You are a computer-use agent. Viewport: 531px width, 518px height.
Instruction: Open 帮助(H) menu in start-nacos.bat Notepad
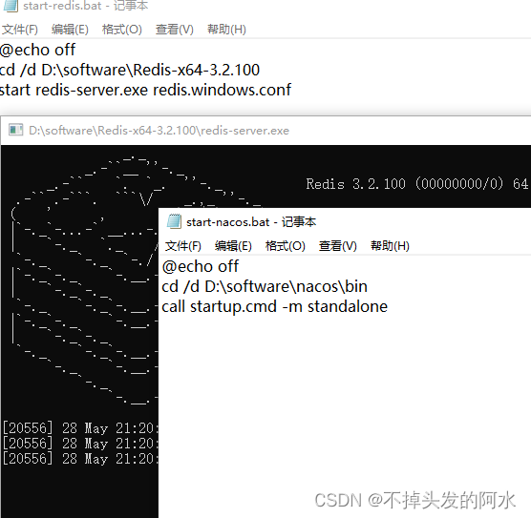pyautogui.click(x=390, y=246)
